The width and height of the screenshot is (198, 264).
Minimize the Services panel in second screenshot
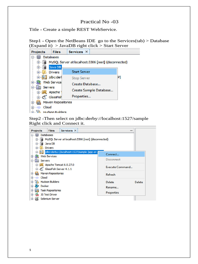pos(131,130)
